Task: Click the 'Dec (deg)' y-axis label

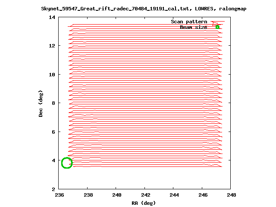Action: click(41, 103)
